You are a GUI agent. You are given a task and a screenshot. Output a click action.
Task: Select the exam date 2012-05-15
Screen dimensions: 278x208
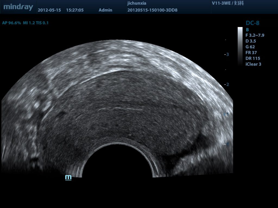pos(49,10)
